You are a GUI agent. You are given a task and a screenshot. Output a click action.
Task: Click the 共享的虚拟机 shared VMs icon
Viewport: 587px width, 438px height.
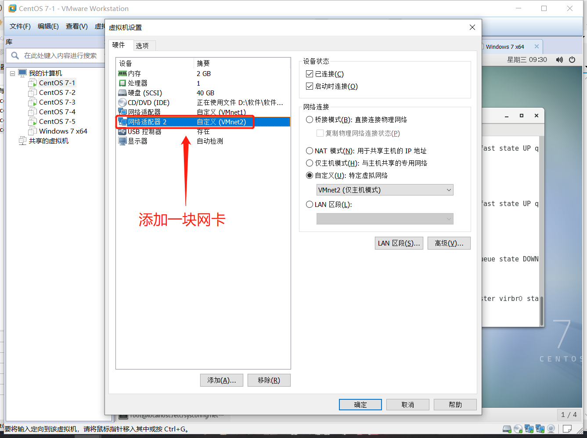[x=22, y=141]
